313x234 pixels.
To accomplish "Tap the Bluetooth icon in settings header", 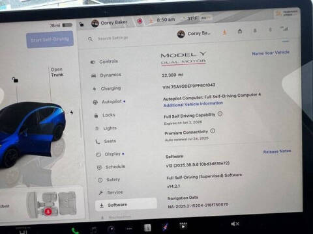I will pos(270,30).
